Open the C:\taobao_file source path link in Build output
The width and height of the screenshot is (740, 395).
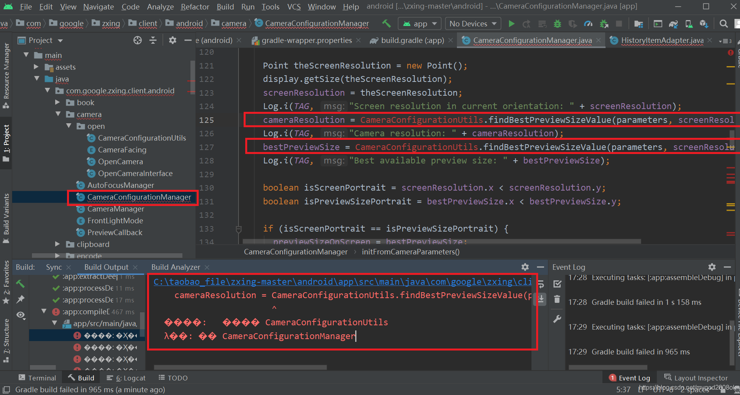coord(343,282)
